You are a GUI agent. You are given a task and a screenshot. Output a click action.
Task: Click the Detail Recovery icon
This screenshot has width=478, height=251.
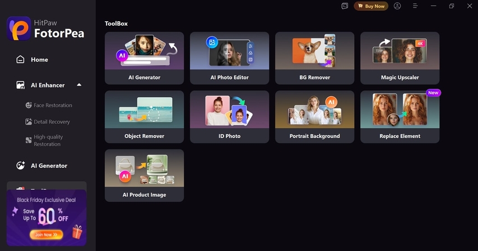click(x=29, y=122)
